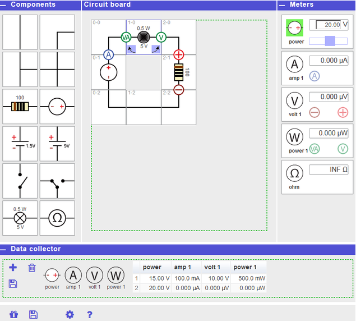This screenshot has height=321, width=356.
Task: Toggle the green power supply indicator
Action: (294, 27)
